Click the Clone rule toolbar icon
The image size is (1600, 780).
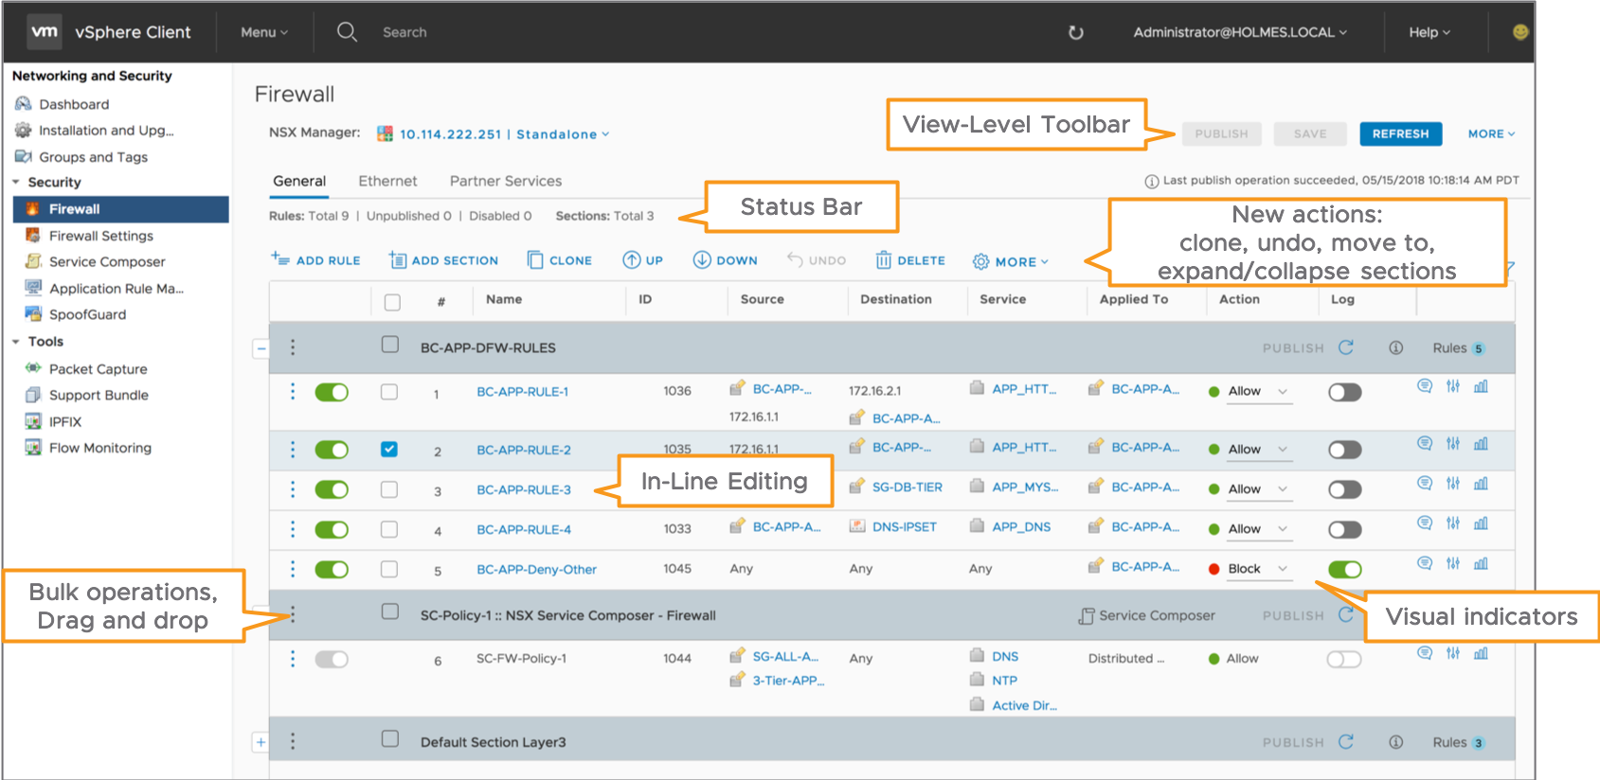pyautogui.click(x=536, y=260)
